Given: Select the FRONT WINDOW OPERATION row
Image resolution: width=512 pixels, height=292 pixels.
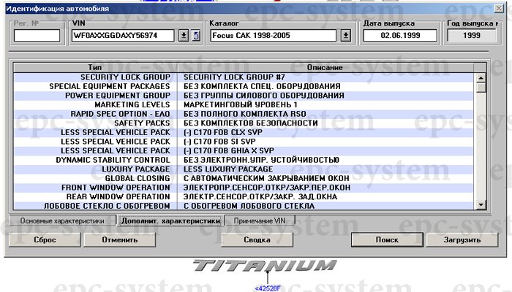Looking at the screenshot, I should tap(244, 188).
